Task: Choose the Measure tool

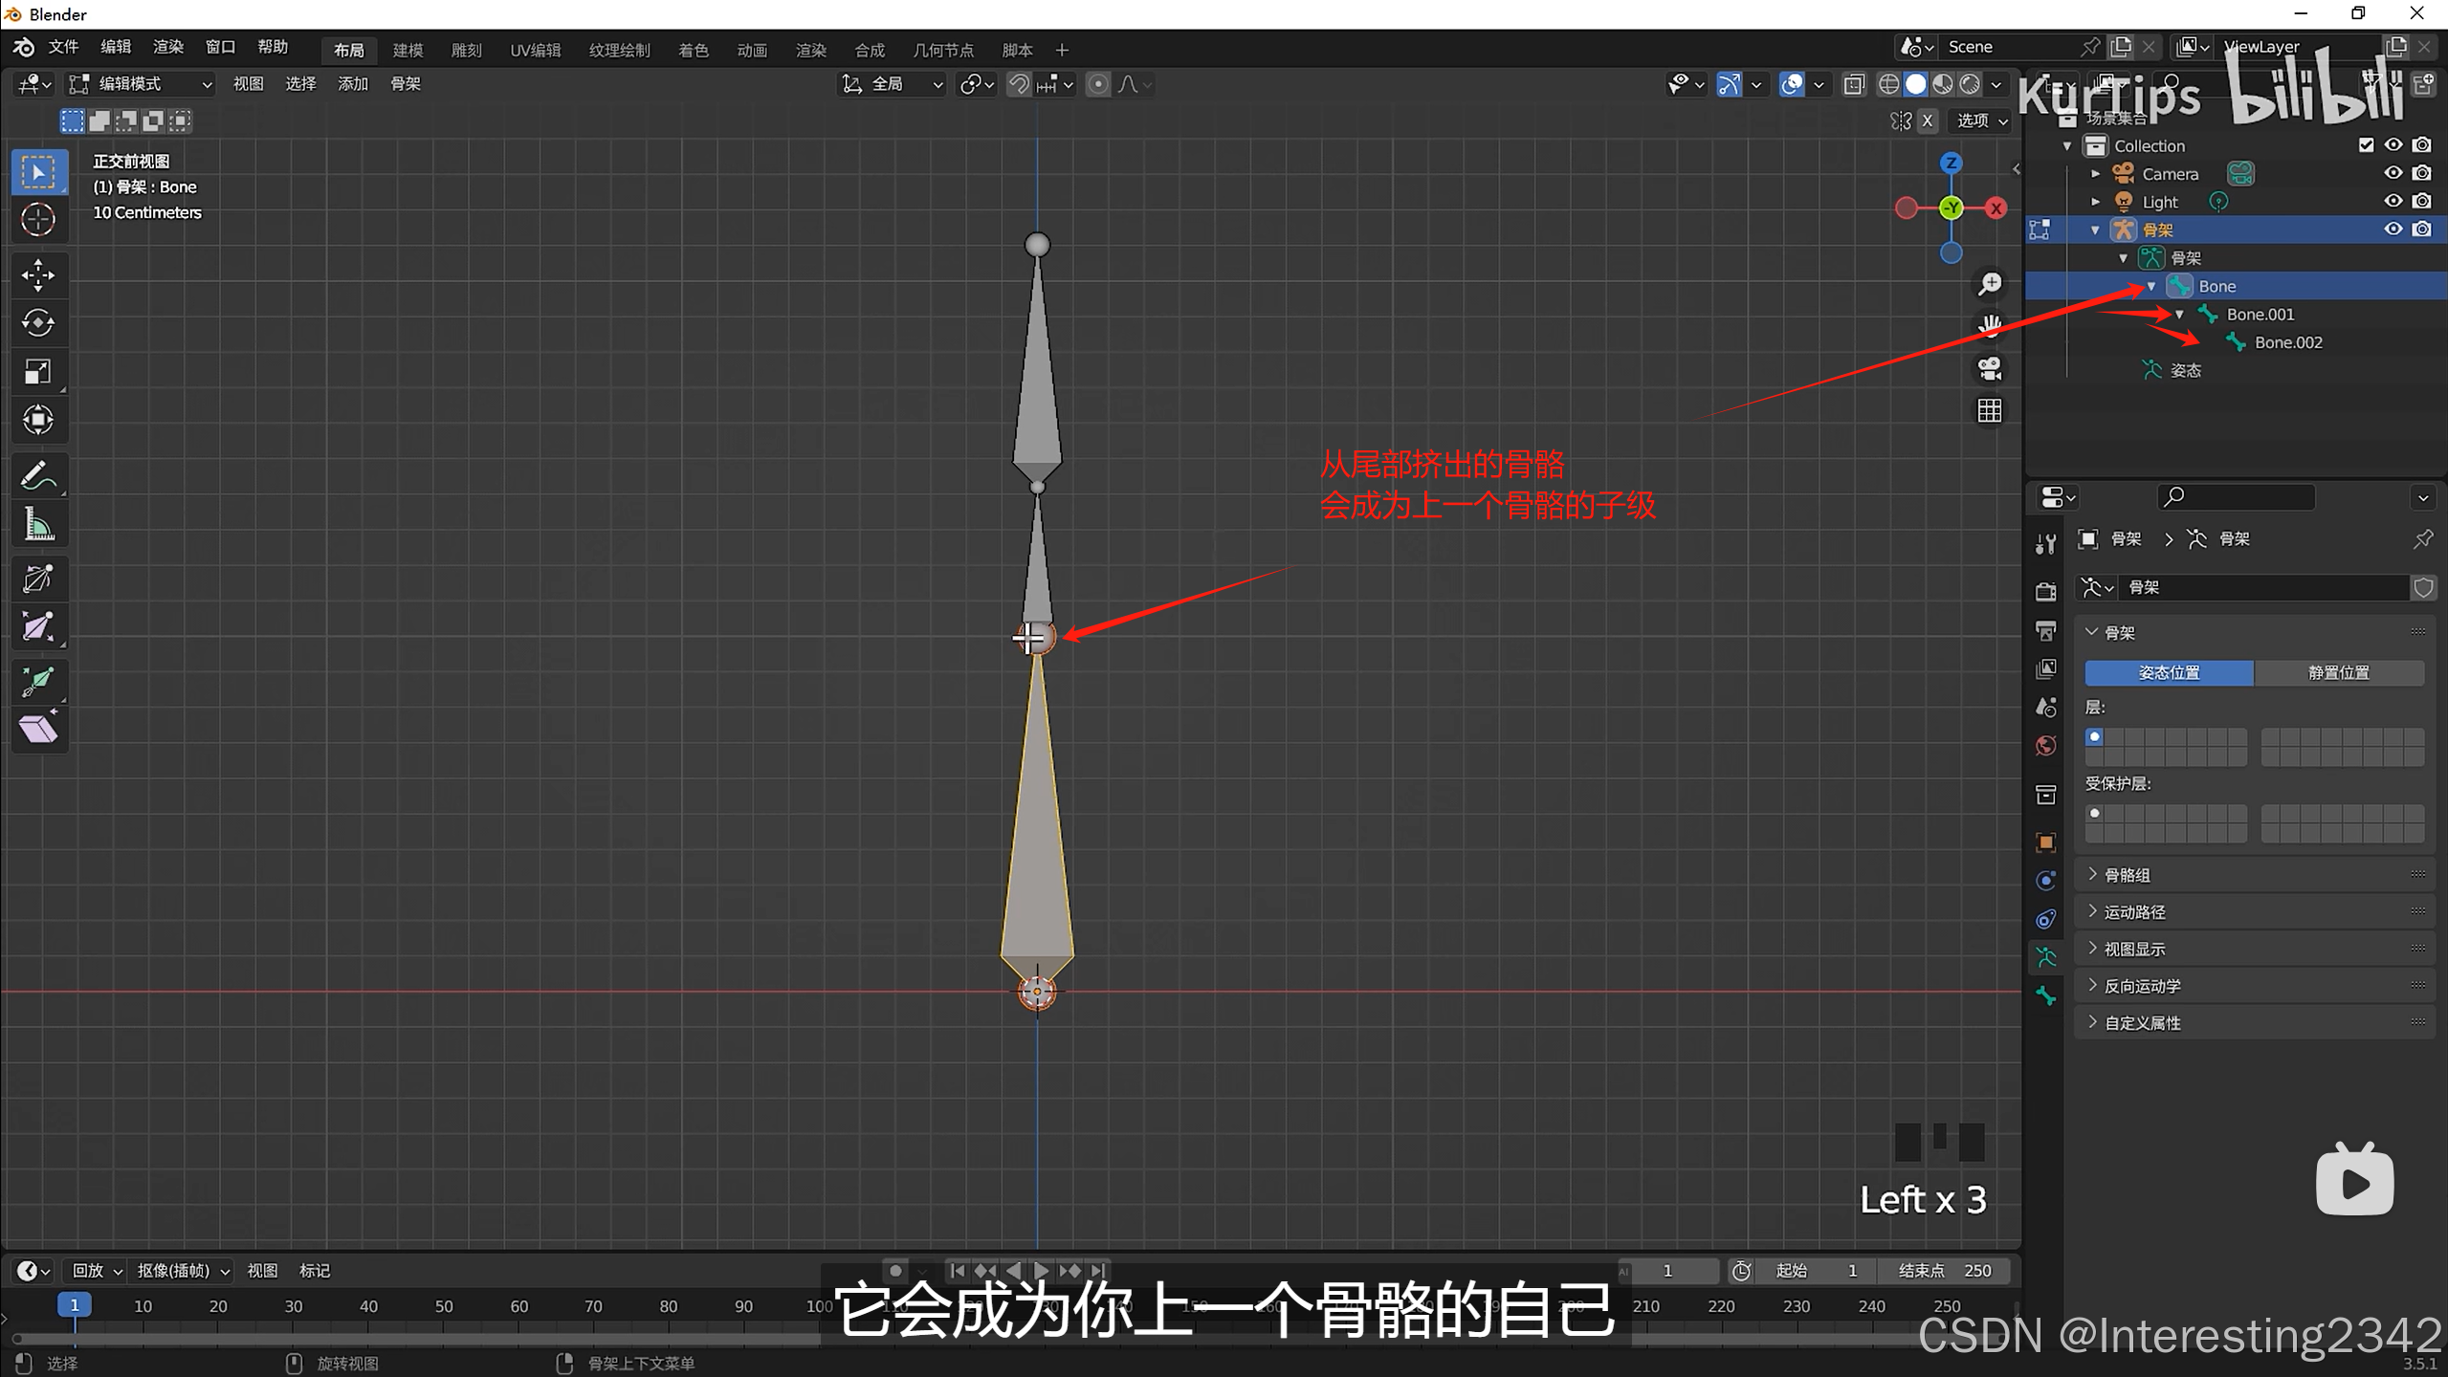Action: (x=38, y=524)
